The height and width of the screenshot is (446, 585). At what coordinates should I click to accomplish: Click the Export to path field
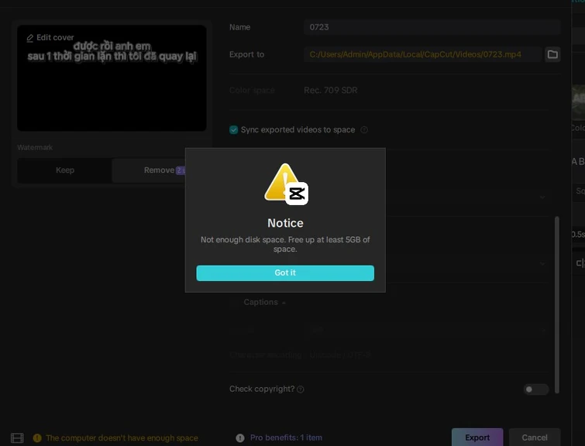(x=422, y=54)
